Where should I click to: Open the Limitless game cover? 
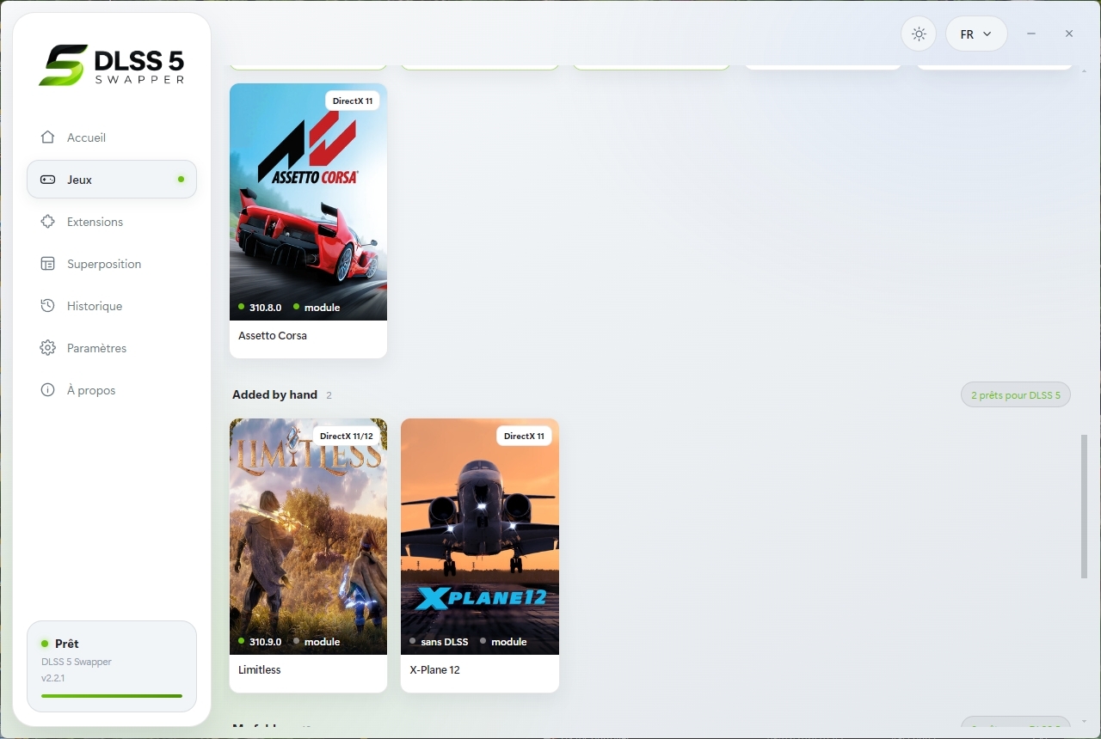tap(308, 536)
